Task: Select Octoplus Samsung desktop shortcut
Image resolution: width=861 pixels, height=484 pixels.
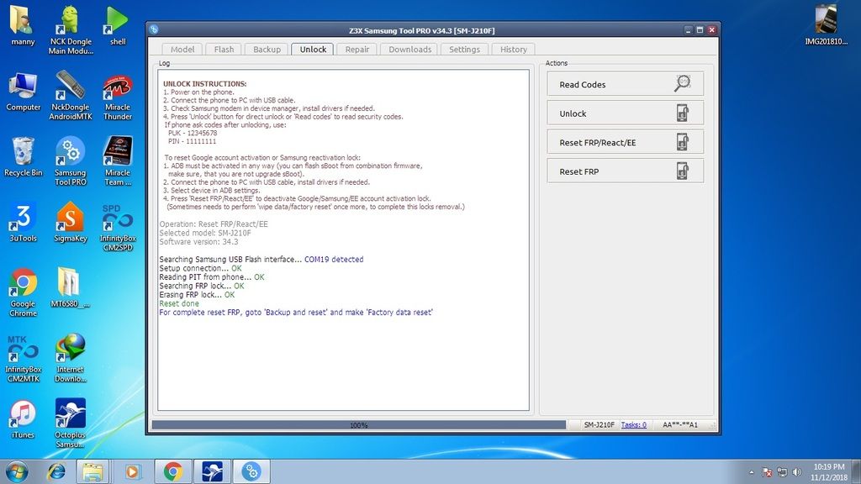Action: tap(71, 423)
